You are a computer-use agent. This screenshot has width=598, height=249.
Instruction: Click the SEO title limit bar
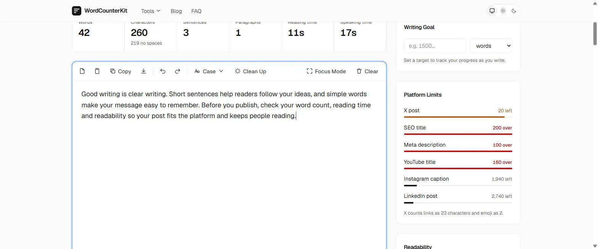tap(458, 134)
